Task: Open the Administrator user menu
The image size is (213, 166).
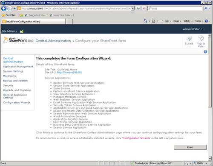Action: pos(193,29)
